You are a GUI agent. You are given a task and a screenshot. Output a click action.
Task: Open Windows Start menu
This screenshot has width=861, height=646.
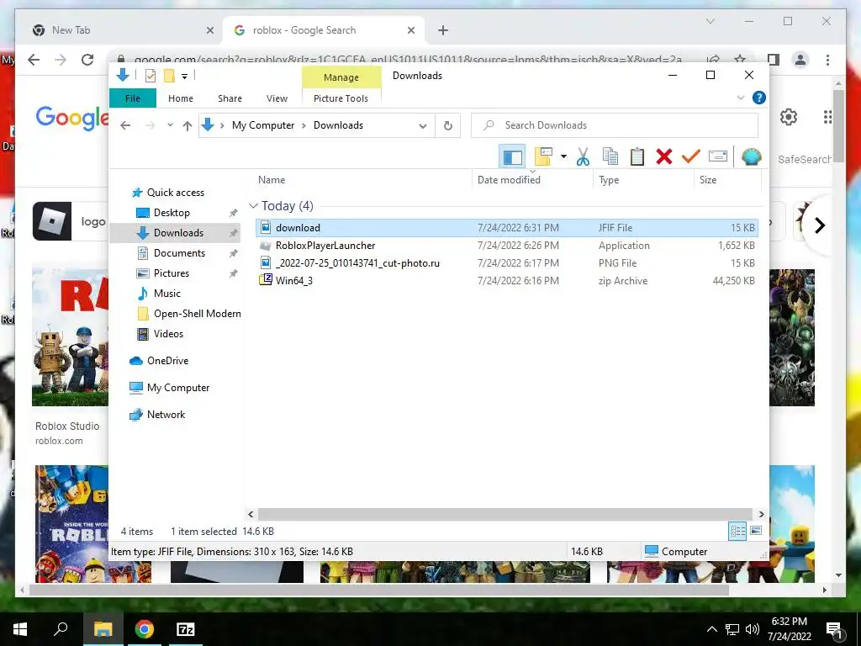(20, 629)
